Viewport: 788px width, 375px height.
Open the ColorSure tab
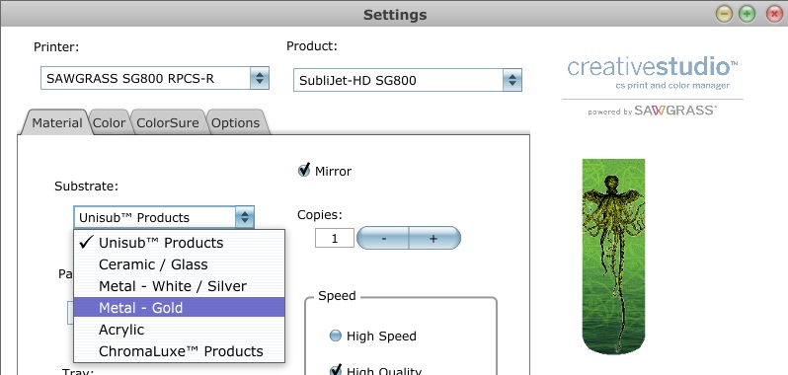168,123
